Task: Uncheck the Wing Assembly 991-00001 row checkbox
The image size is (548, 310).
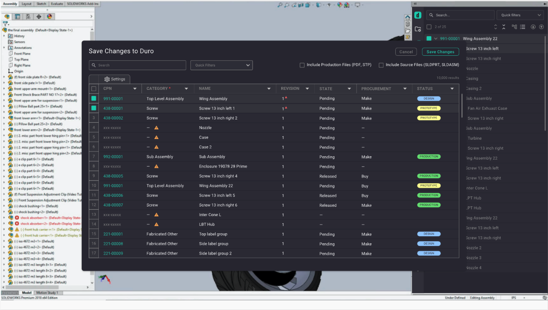Action: point(94,98)
